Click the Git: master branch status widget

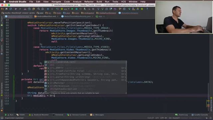tap(174, 118)
